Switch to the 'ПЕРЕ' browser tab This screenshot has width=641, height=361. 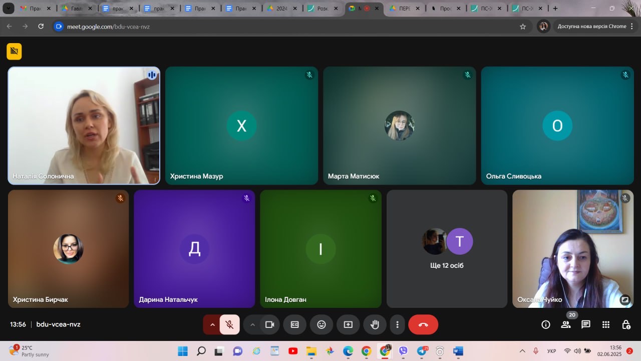(x=401, y=9)
